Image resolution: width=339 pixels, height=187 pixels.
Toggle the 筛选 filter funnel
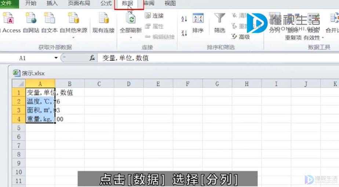pos(220,23)
